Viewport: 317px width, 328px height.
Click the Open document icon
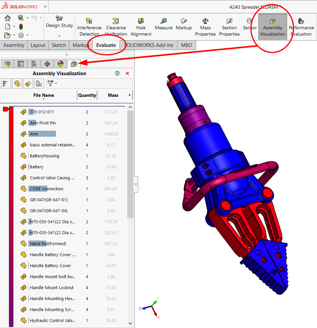click(x=8, y=35)
